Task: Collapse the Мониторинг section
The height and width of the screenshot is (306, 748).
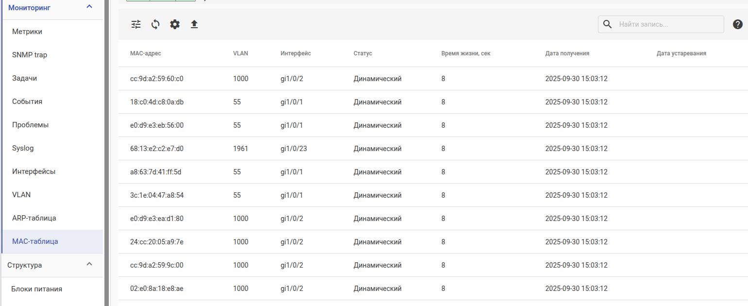Action: tap(89, 7)
